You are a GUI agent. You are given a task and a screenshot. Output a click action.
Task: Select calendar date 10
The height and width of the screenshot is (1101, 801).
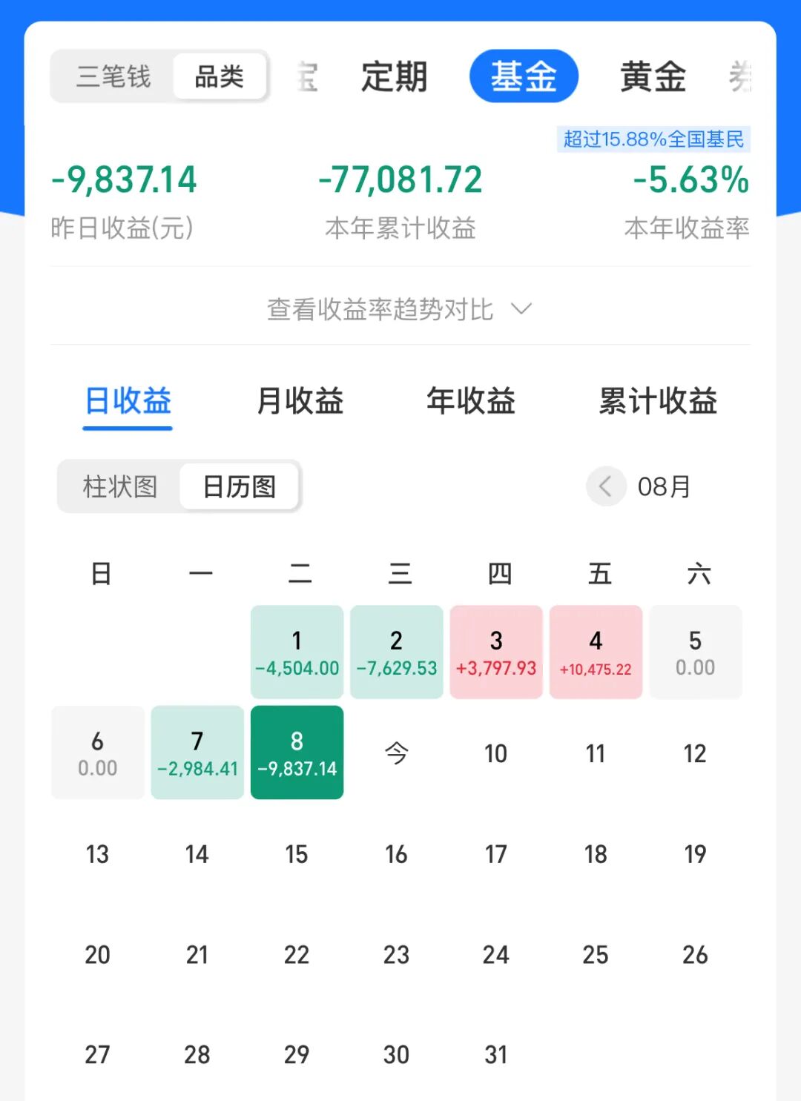pos(496,753)
